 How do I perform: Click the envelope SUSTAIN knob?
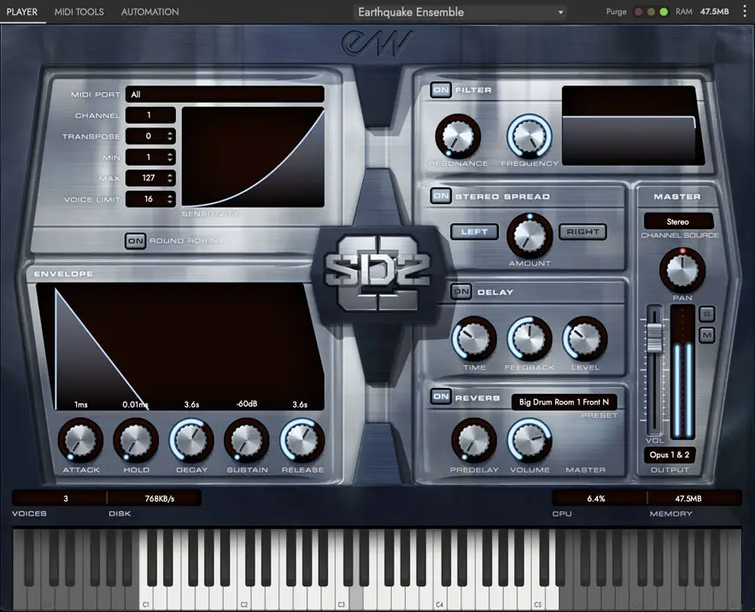[x=247, y=440]
